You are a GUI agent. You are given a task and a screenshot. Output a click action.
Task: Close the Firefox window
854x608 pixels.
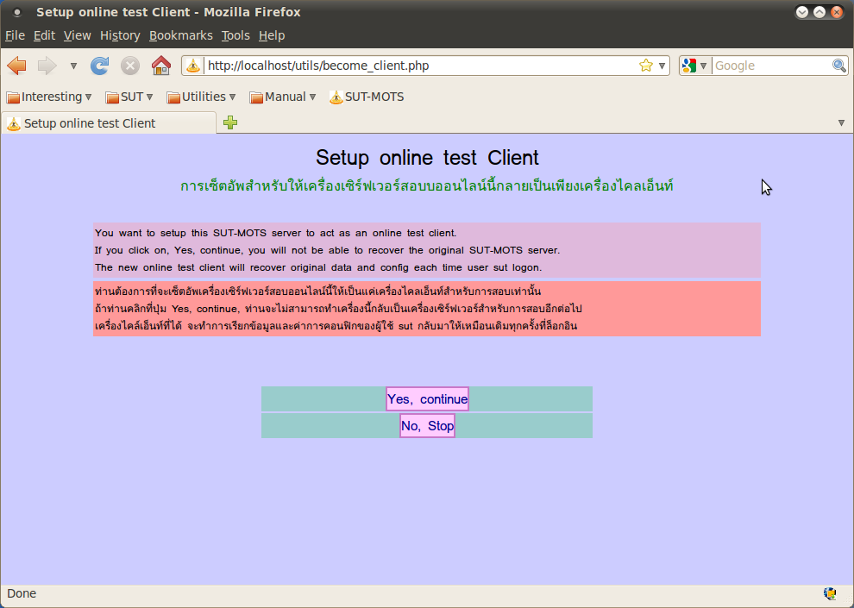coord(837,12)
